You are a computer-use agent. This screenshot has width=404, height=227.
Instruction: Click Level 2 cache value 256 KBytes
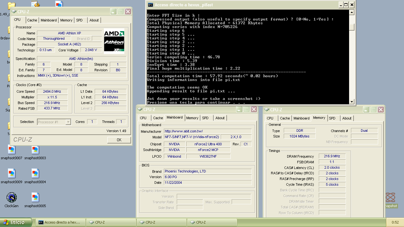pyautogui.click(x=110, y=103)
